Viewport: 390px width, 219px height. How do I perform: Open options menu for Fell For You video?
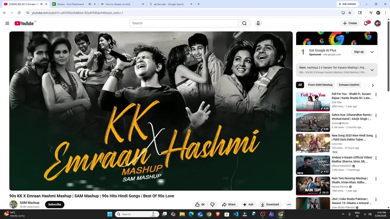376,95
